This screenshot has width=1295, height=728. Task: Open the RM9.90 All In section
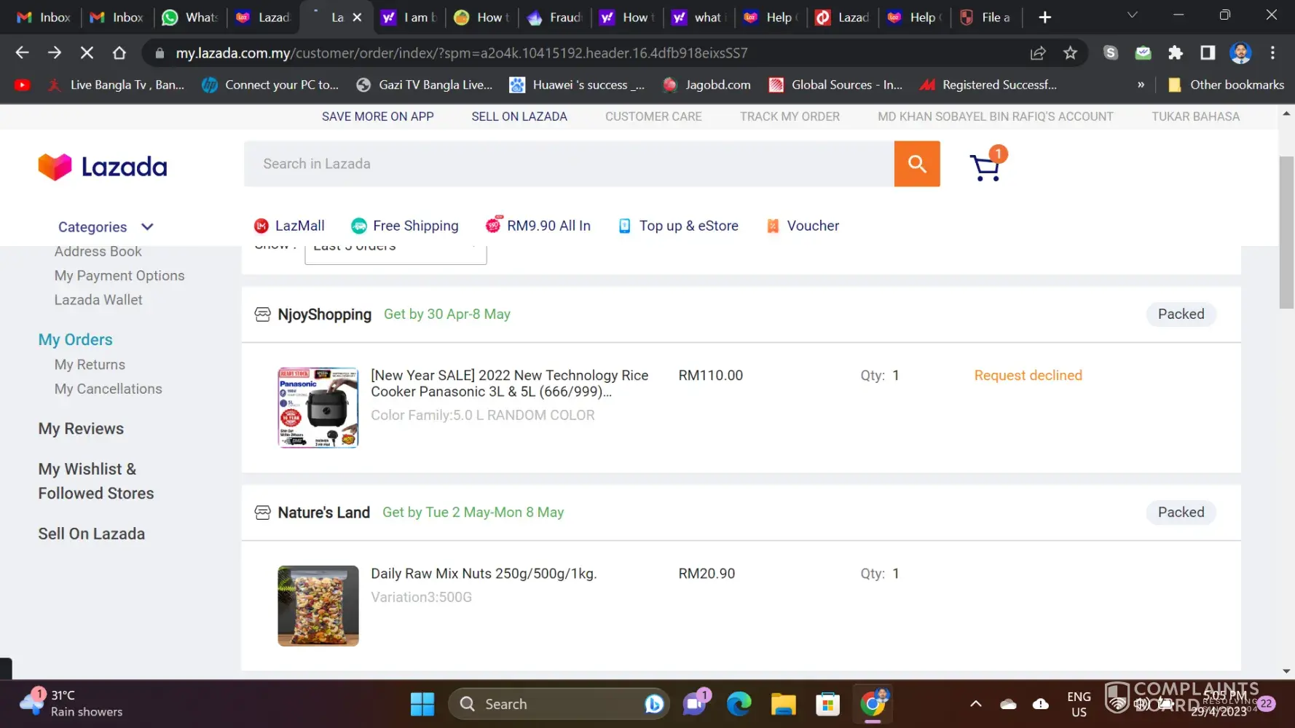pos(538,225)
